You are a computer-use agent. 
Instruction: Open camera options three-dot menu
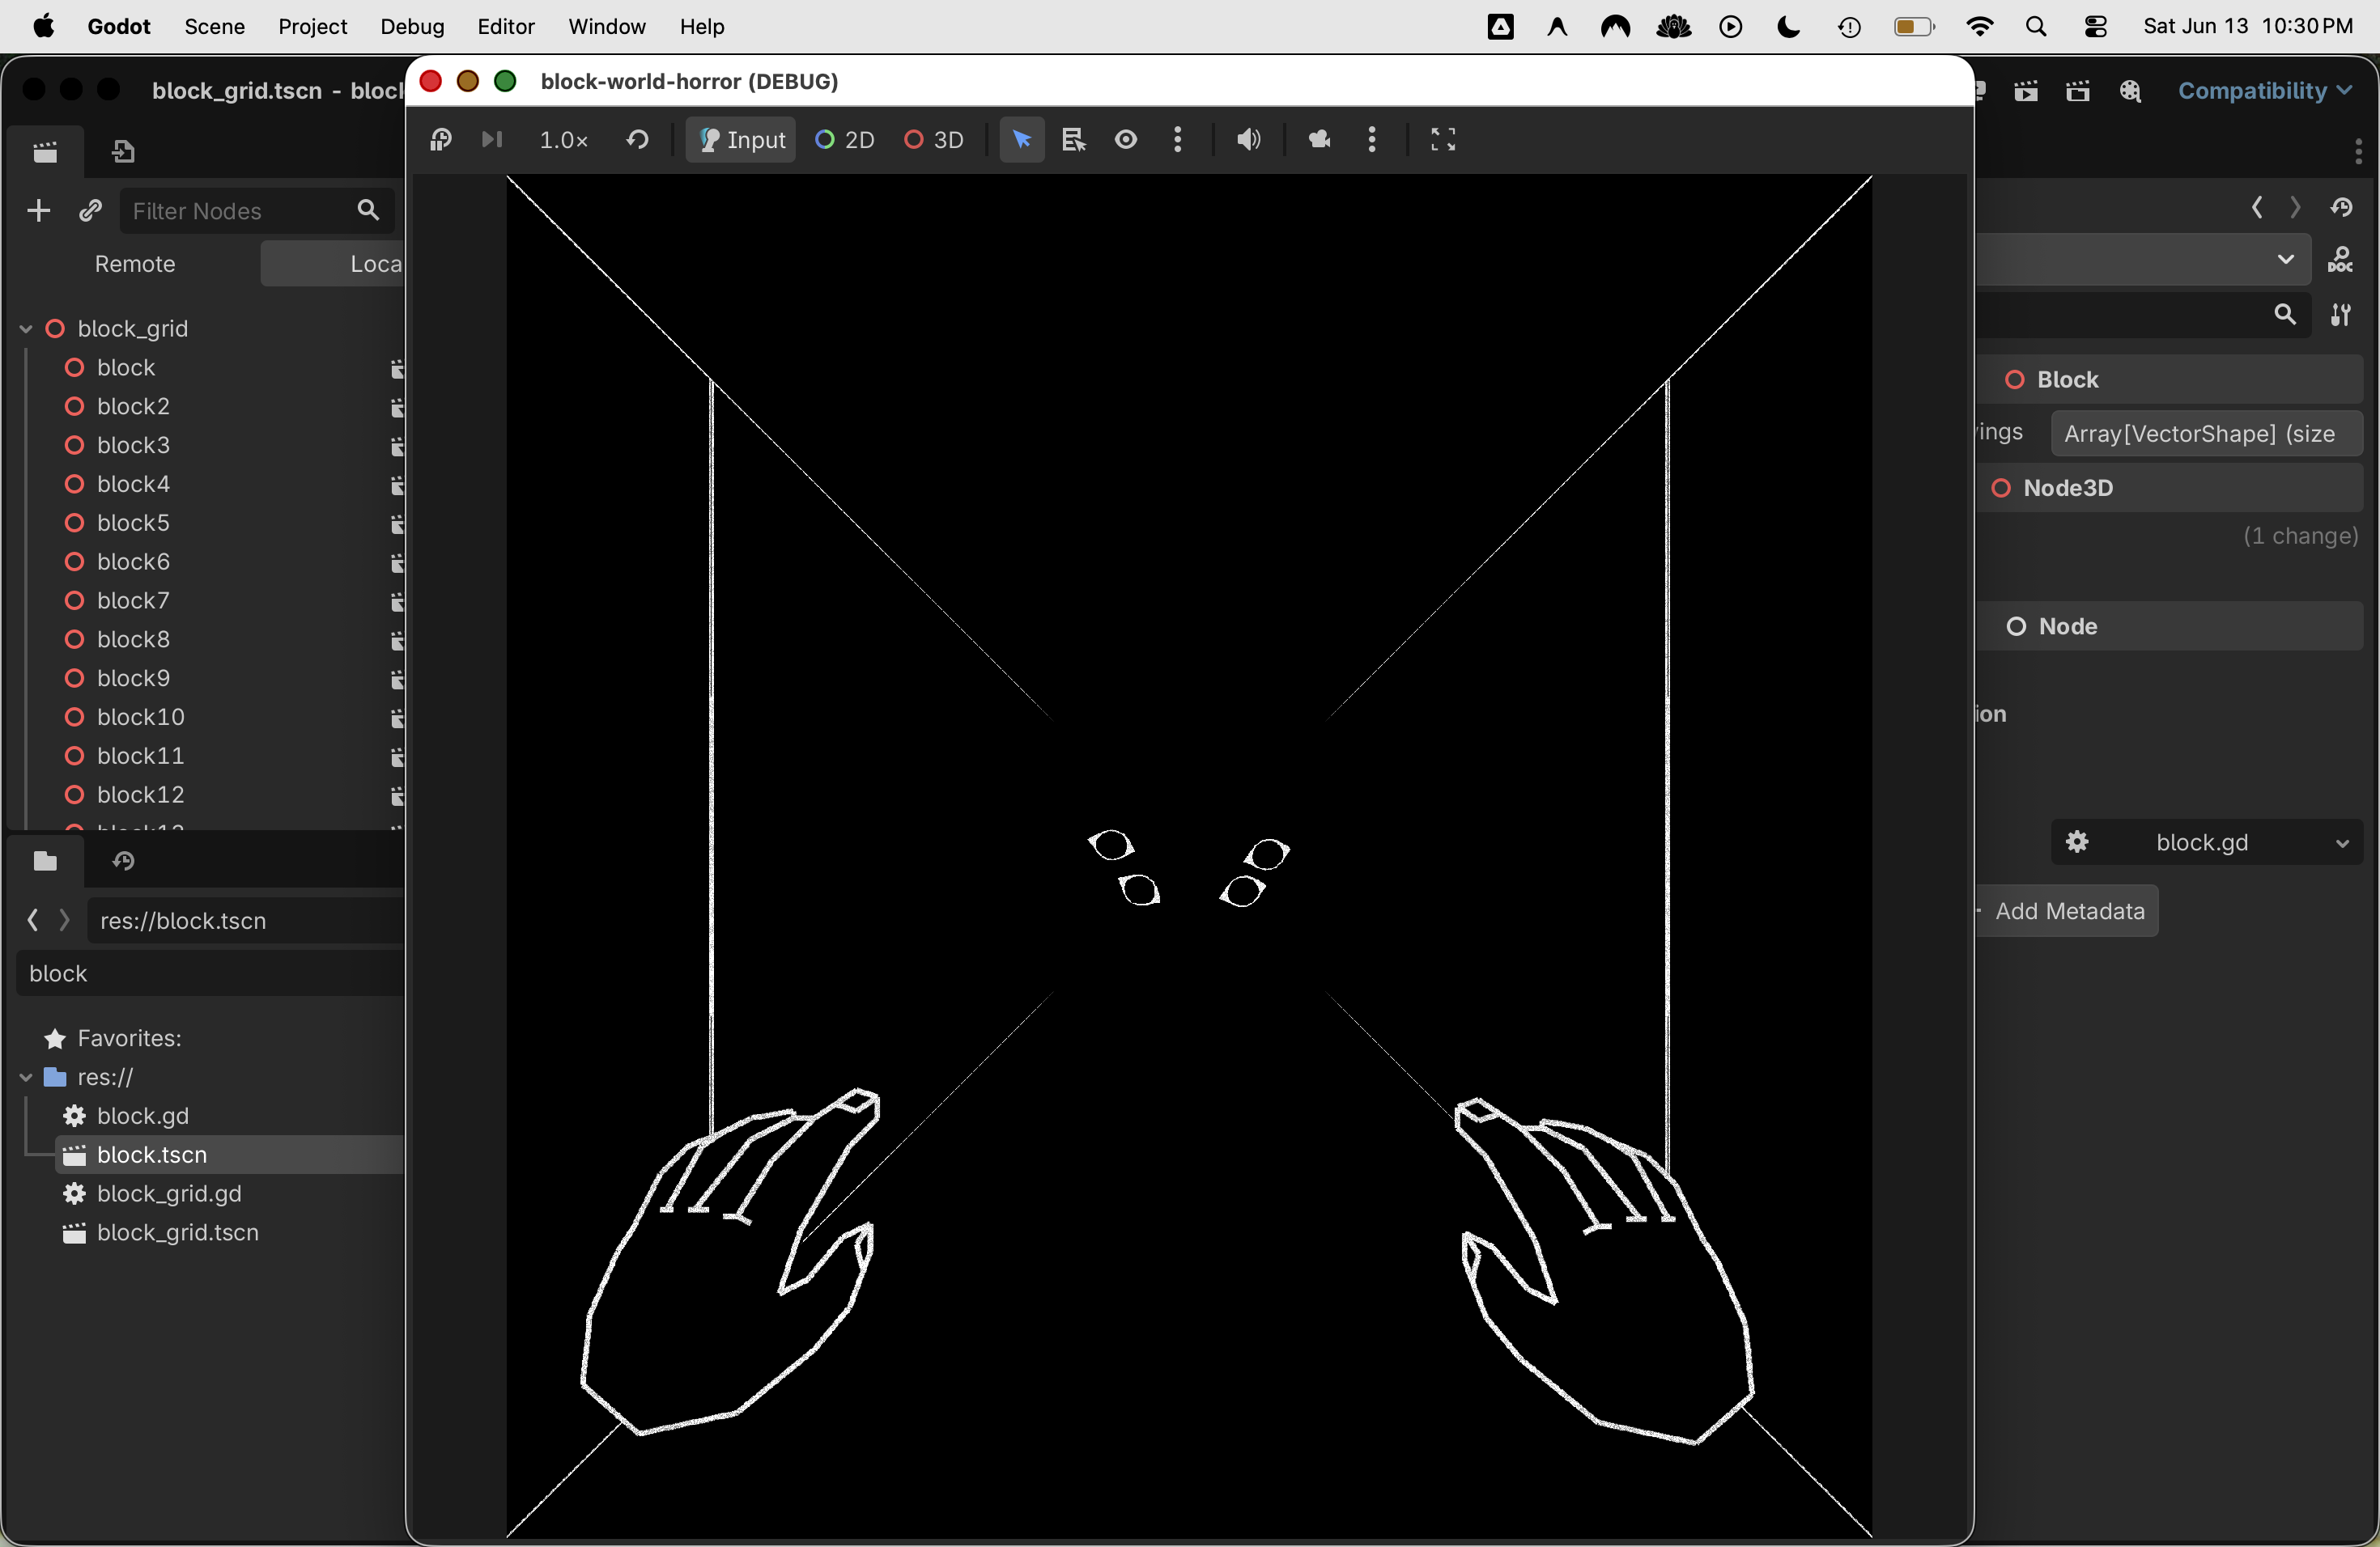(x=1372, y=140)
